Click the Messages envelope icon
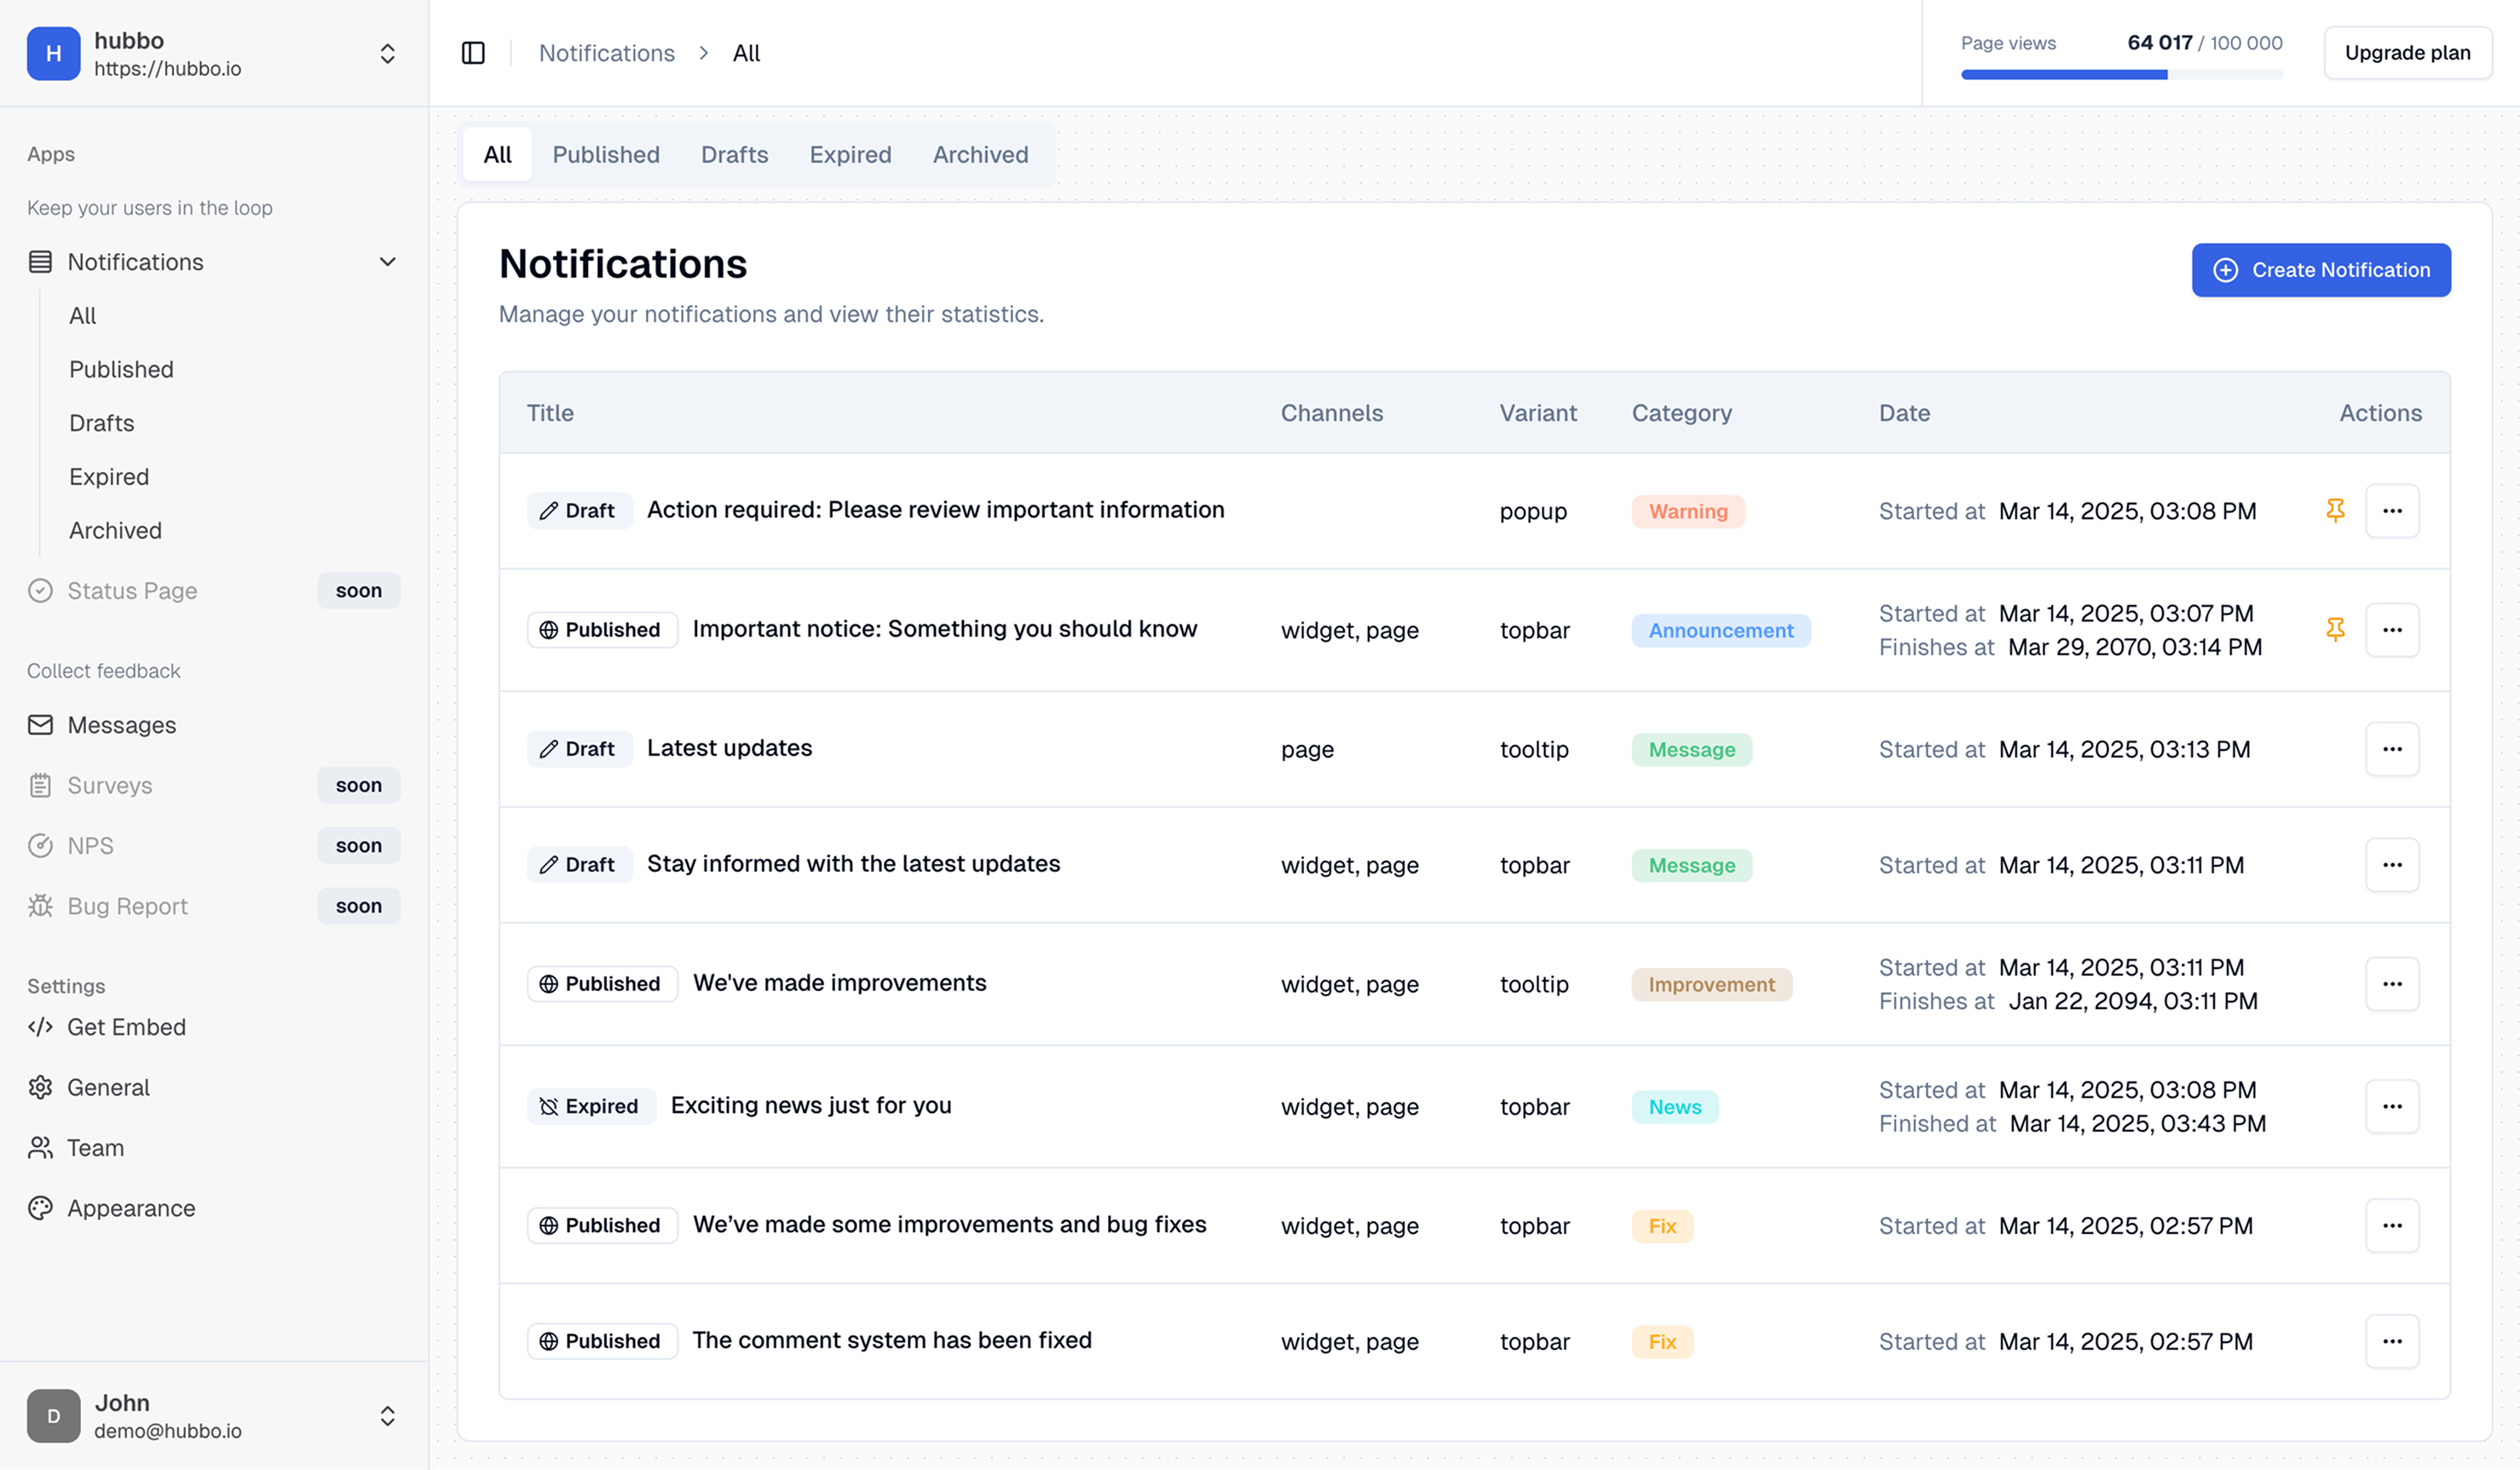Screen dimensions: 2520x1470 (x=40, y=725)
